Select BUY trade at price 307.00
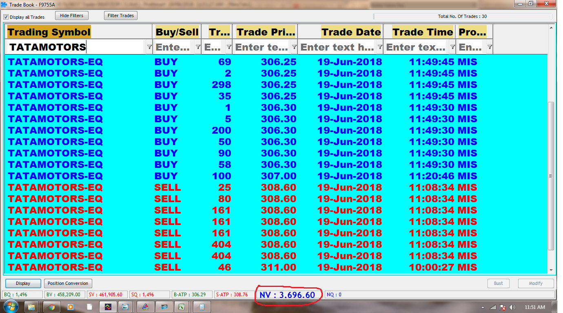Viewport: 563px width, 313px height. pyautogui.click(x=276, y=176)
